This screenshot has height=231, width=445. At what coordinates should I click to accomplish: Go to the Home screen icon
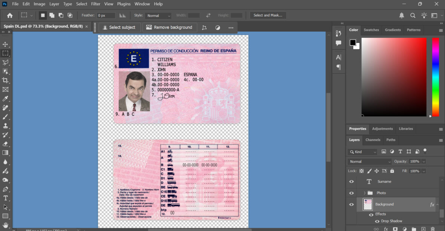10,15
